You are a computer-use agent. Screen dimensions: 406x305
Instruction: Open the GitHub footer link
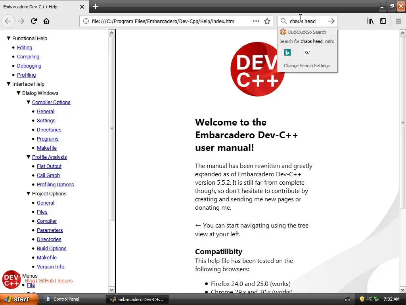(46, 281)
